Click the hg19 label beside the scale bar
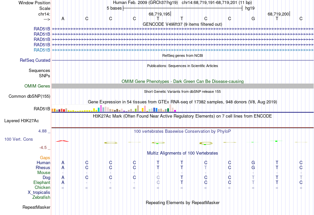The height and width of the screenshot is (215, 314). click(x=250, y=8)
